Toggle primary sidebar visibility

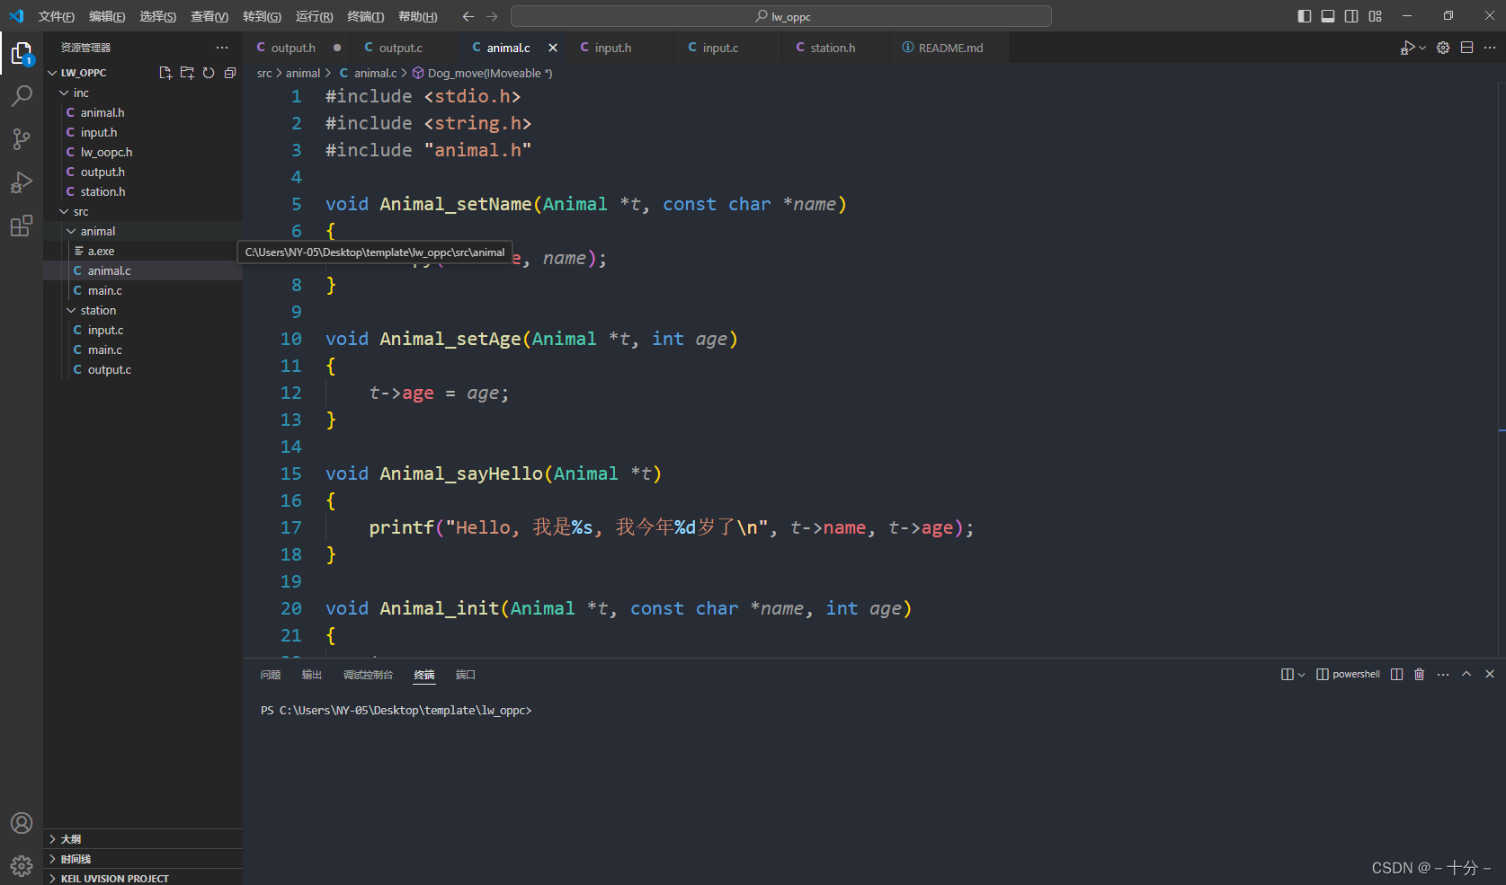coord(1305,16)
